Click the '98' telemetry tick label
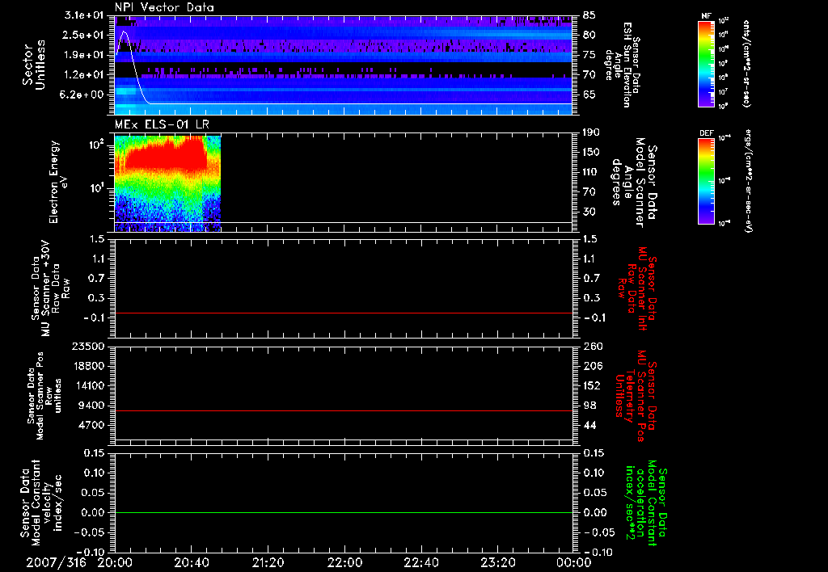The image size is (828, 572). point(589,406)
